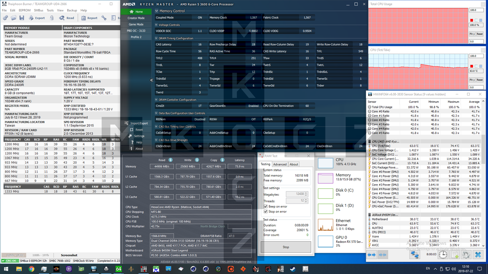
Task: Open About in Ryzen Master sidebar
Action: (x=136, y=149)
